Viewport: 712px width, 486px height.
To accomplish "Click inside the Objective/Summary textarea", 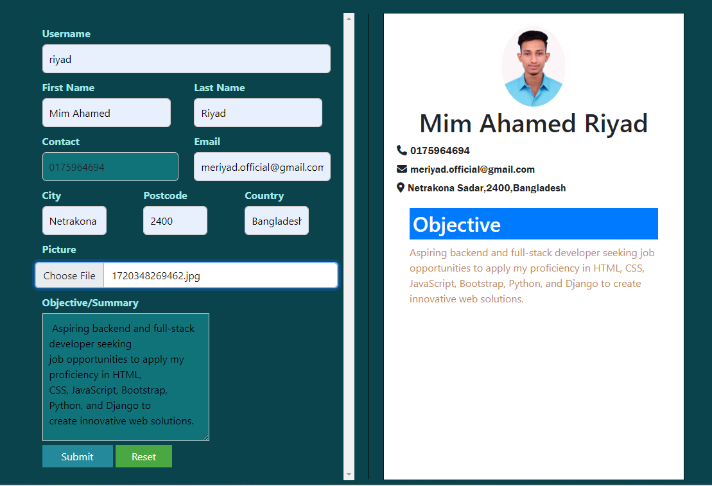I will click(x=126, y=377).
